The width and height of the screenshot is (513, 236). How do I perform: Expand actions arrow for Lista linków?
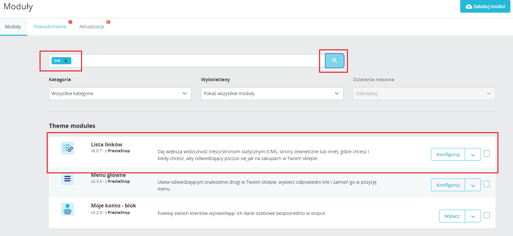(473, 155)
